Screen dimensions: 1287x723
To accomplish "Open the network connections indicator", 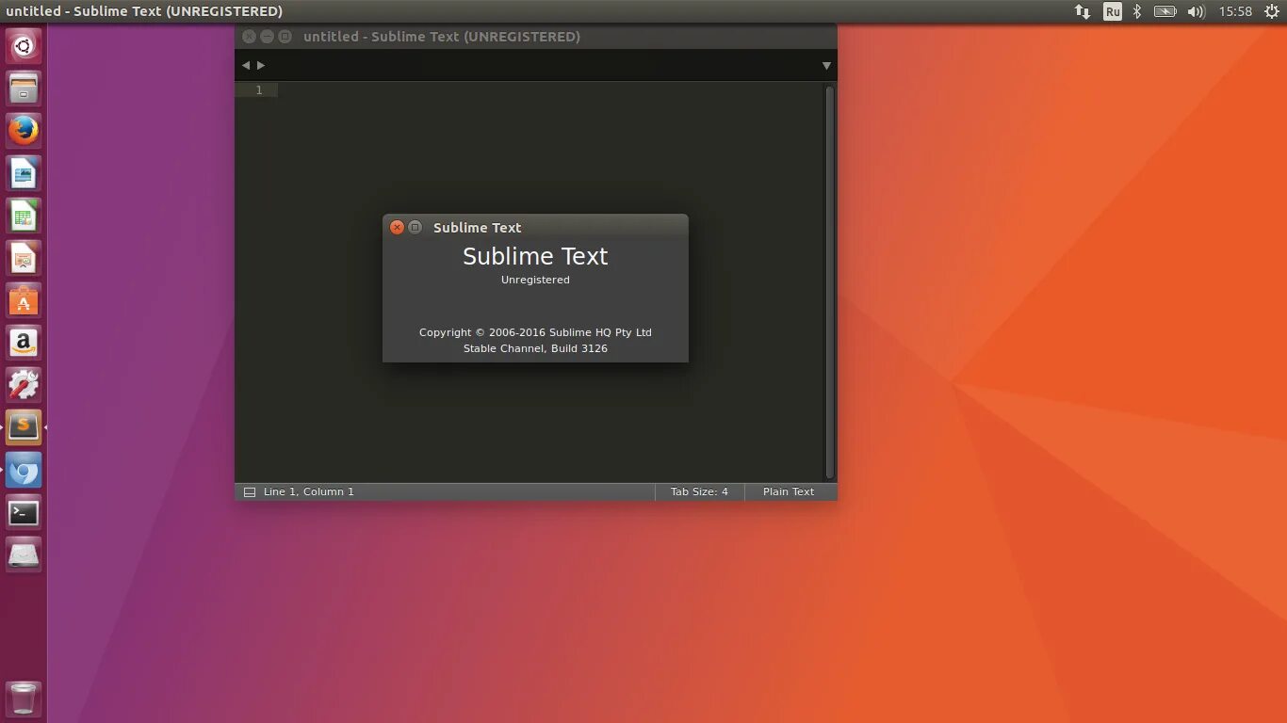I will pyautogui.click(x=1083, y=11).
